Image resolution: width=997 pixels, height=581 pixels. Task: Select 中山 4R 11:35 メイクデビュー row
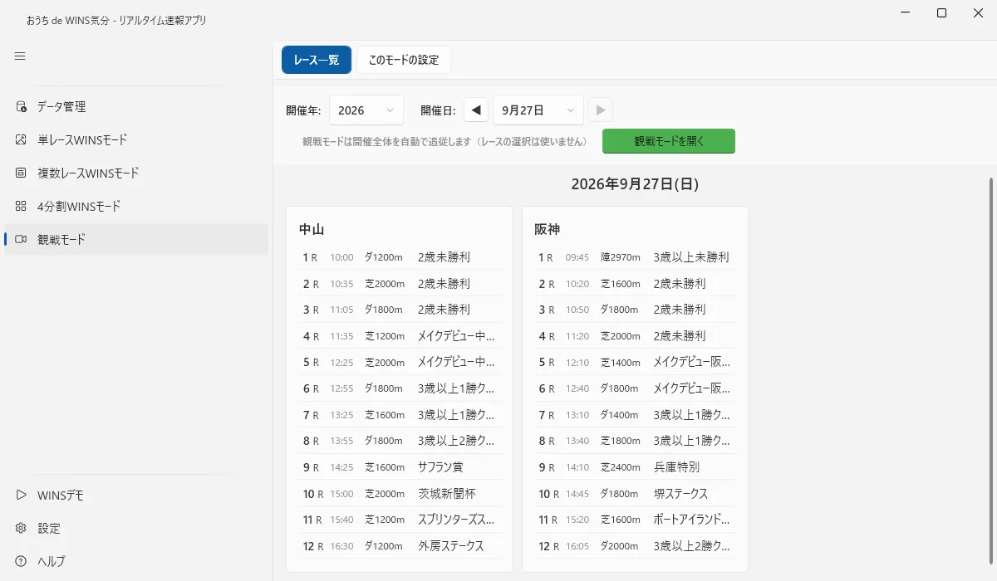[400, 336]
